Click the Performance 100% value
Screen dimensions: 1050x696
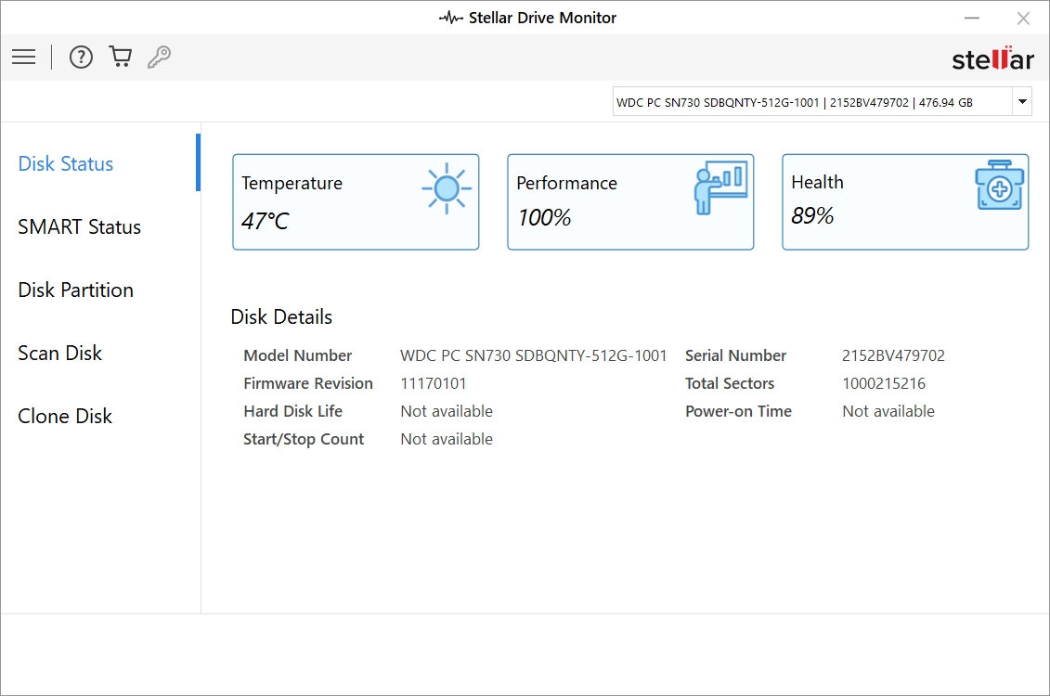pyautogui.click(x=544, y=218)
